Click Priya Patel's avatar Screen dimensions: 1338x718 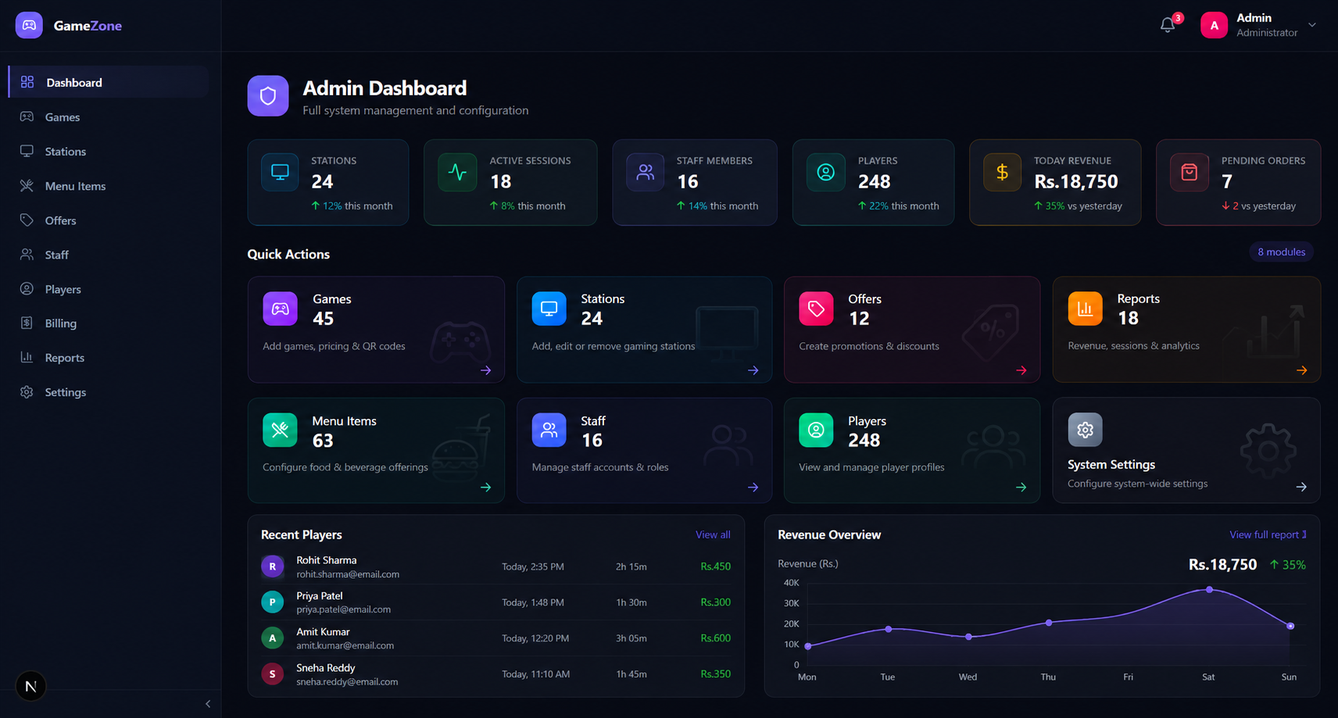(x=272, y=602)
